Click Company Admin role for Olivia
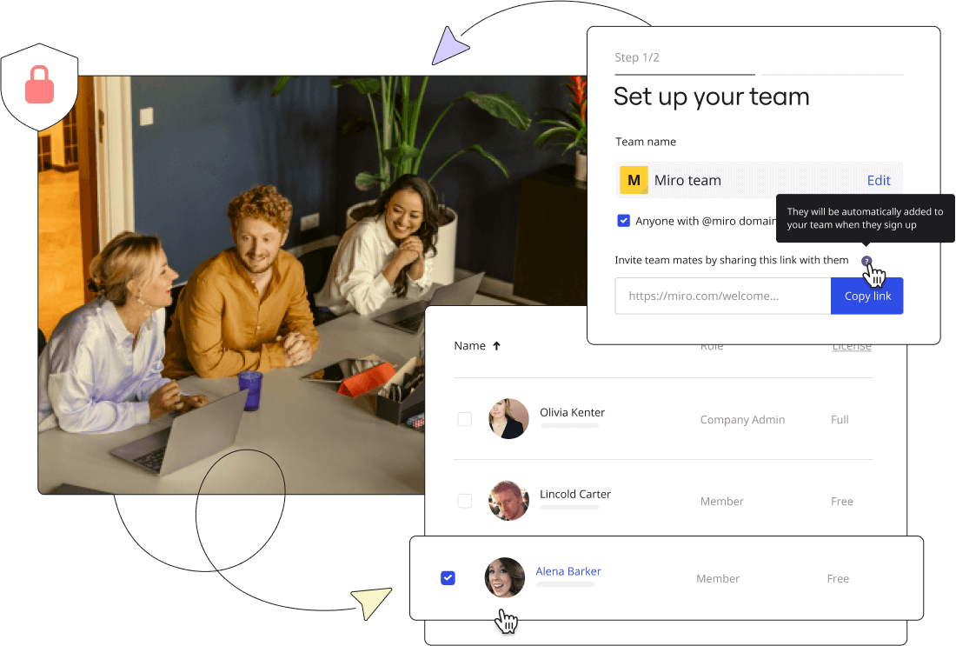Viewport: 956px width, 646px height. tap(742, 420)
